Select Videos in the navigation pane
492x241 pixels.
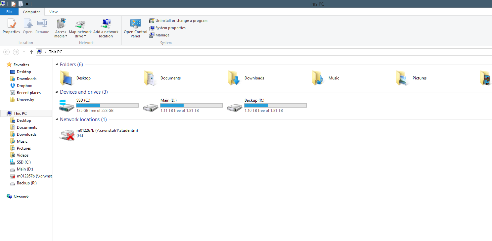point(22,155)
